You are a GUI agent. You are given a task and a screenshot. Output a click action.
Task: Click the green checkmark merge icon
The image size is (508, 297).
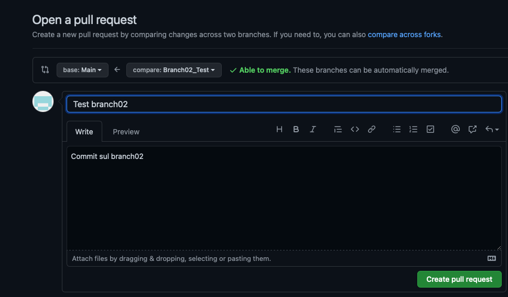(233, 70)
